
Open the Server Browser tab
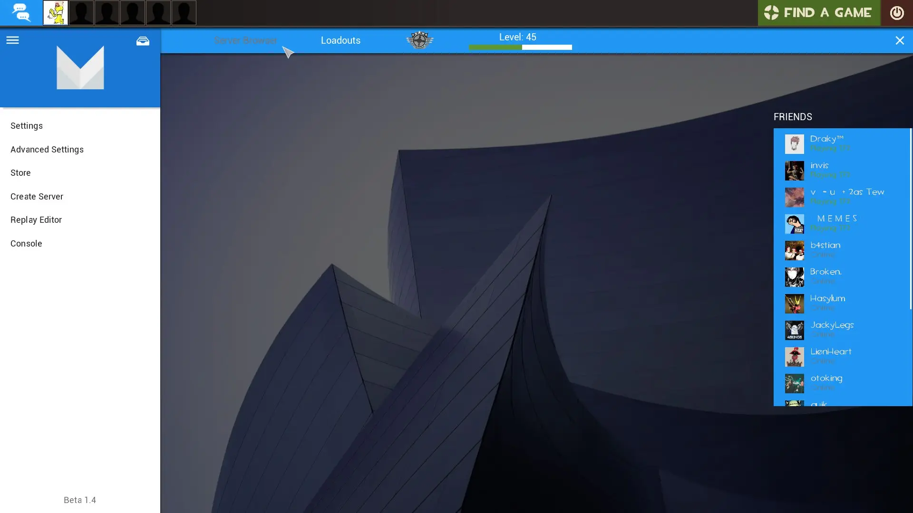pyautogui.click(x=245, y=40)
